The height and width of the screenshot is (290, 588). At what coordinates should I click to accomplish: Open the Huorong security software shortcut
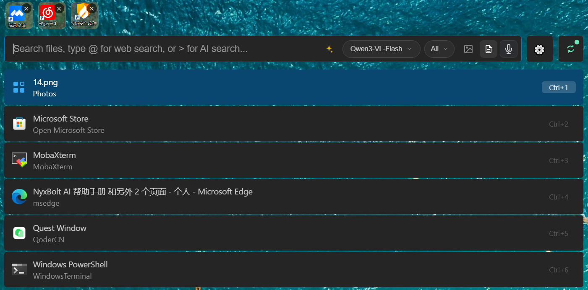[84, 16]
